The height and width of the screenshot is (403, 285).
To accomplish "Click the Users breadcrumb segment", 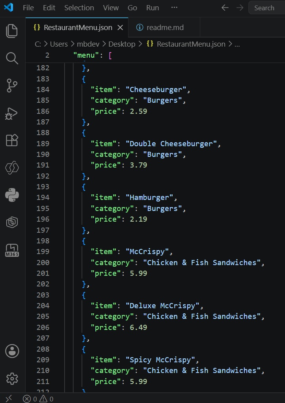I will click(59, 44).
